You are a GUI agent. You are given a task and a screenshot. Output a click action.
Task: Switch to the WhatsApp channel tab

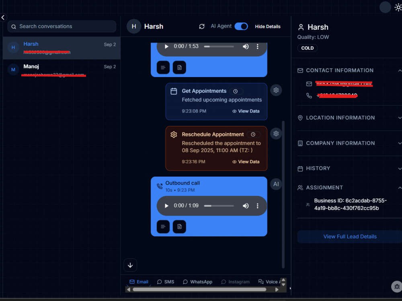(198, 282)
